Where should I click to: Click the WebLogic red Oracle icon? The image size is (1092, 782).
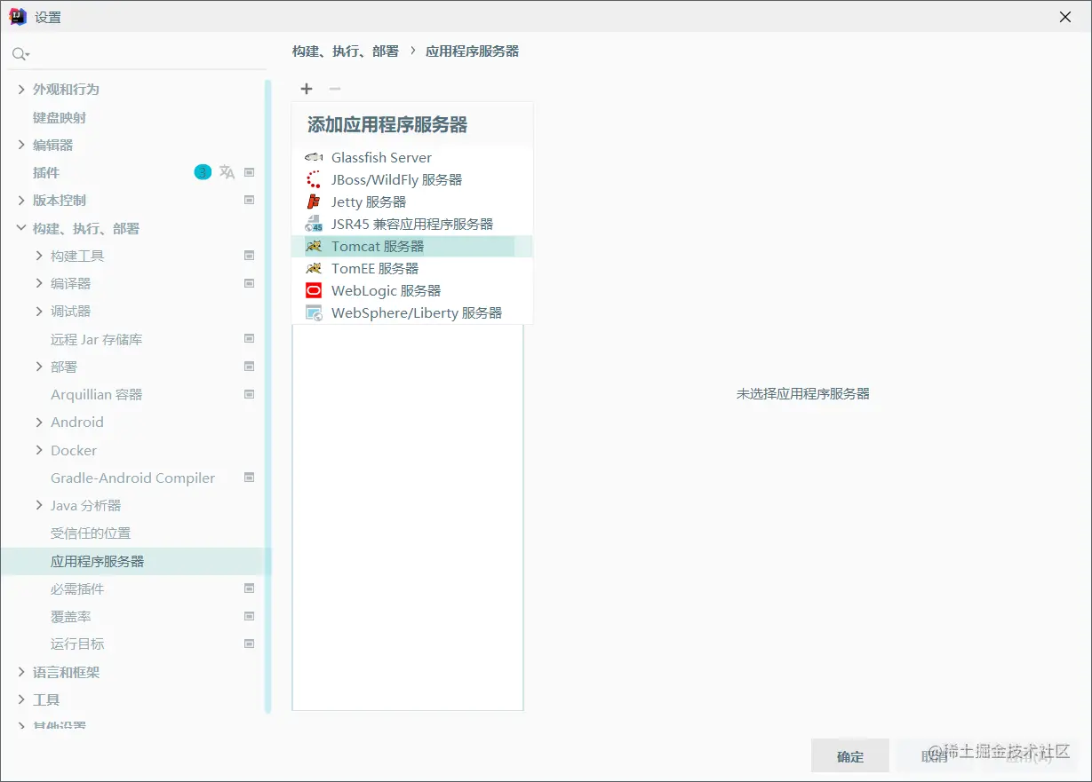[x=314, y=290]
